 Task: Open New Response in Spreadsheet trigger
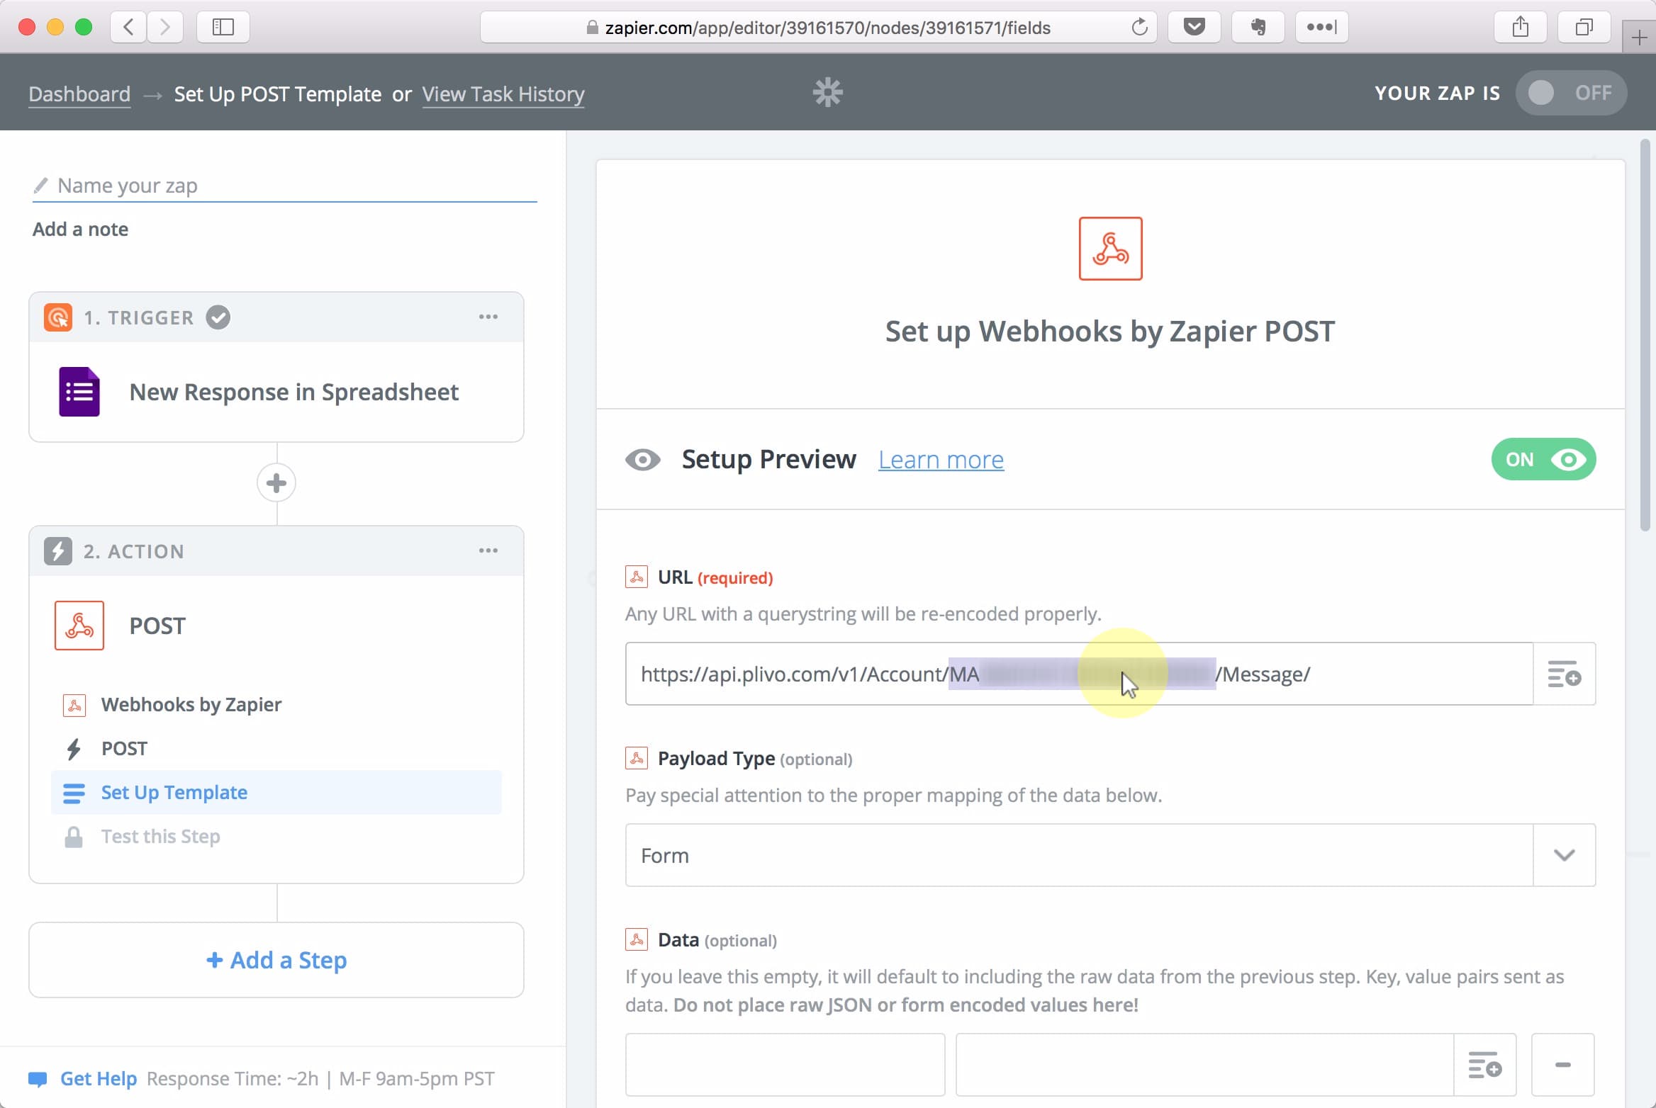293,392
